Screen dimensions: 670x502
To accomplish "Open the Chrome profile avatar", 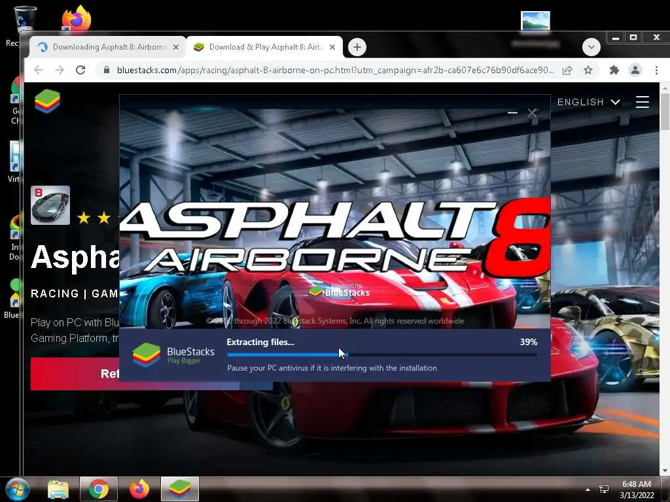I will click(x=635, y=70).
